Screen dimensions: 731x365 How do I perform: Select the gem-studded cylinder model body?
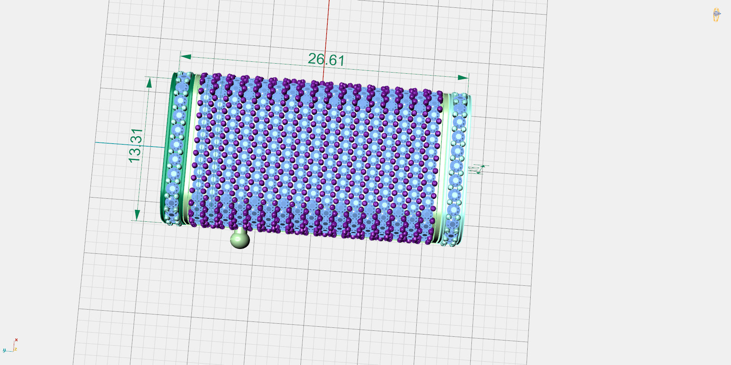[317, 158]
